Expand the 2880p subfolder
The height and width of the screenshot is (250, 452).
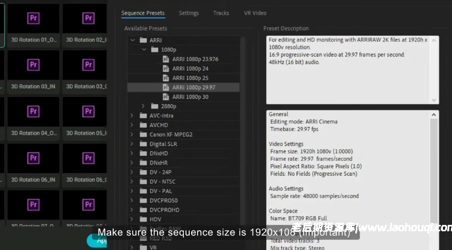coord(143,106)
